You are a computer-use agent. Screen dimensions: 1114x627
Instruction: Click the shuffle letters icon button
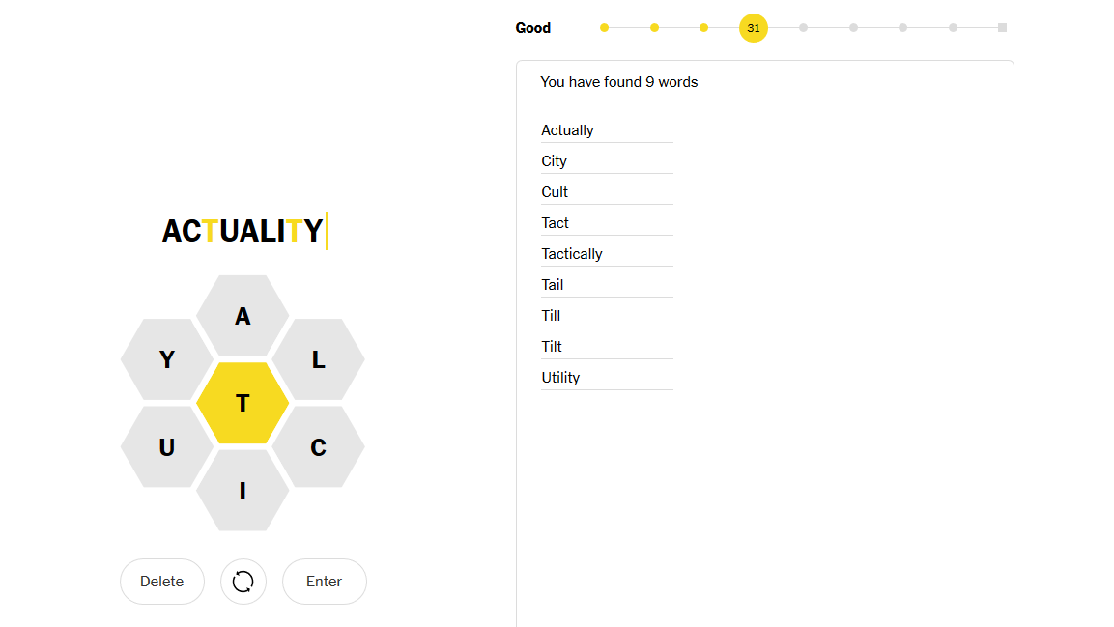tap(243, 582)
